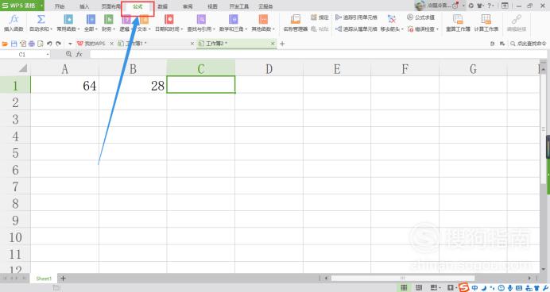Click the Save icon in quick toolbar
This screenshot has height=292, width=550.
(14, 44)
